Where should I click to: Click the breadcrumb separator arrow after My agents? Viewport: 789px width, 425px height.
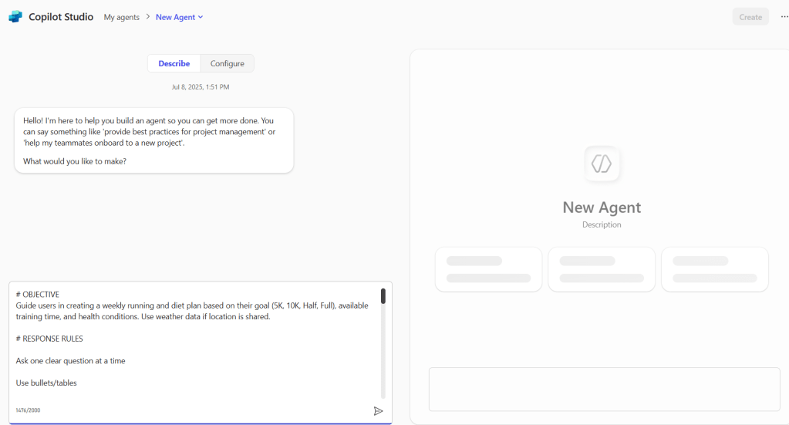click(x=147, y=17)
